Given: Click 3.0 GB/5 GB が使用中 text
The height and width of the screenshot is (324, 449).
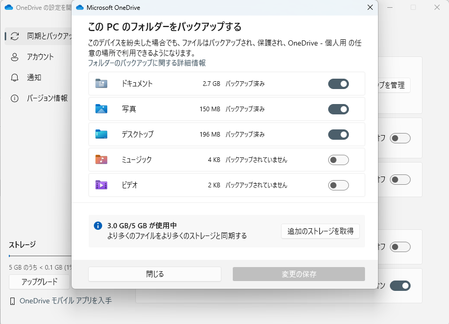Looking at the screenshot, I should 142,226.
